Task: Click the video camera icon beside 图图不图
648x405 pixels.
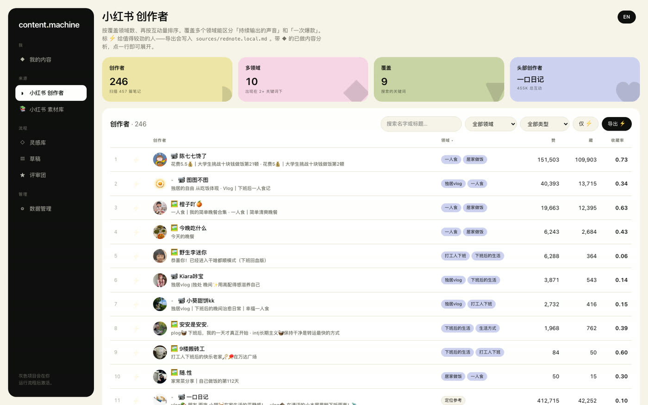Action: (x=182, y=180)
